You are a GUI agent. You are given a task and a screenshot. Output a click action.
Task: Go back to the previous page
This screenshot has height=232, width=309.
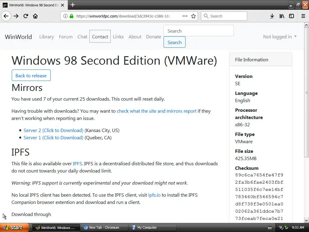(6, 16)
